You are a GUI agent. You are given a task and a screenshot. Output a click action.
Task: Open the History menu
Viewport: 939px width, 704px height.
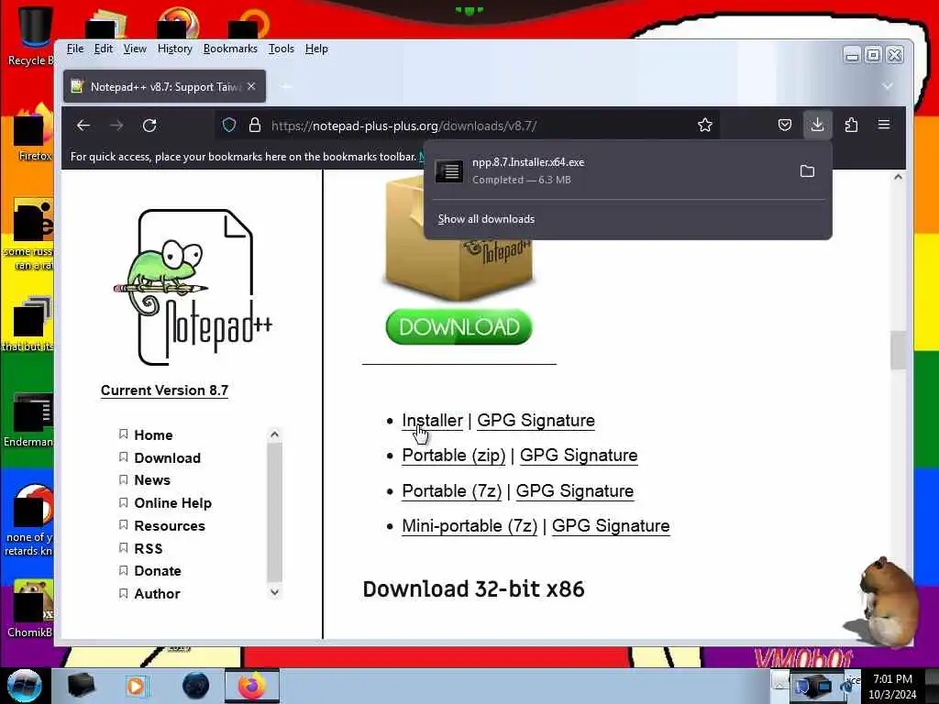174,49
